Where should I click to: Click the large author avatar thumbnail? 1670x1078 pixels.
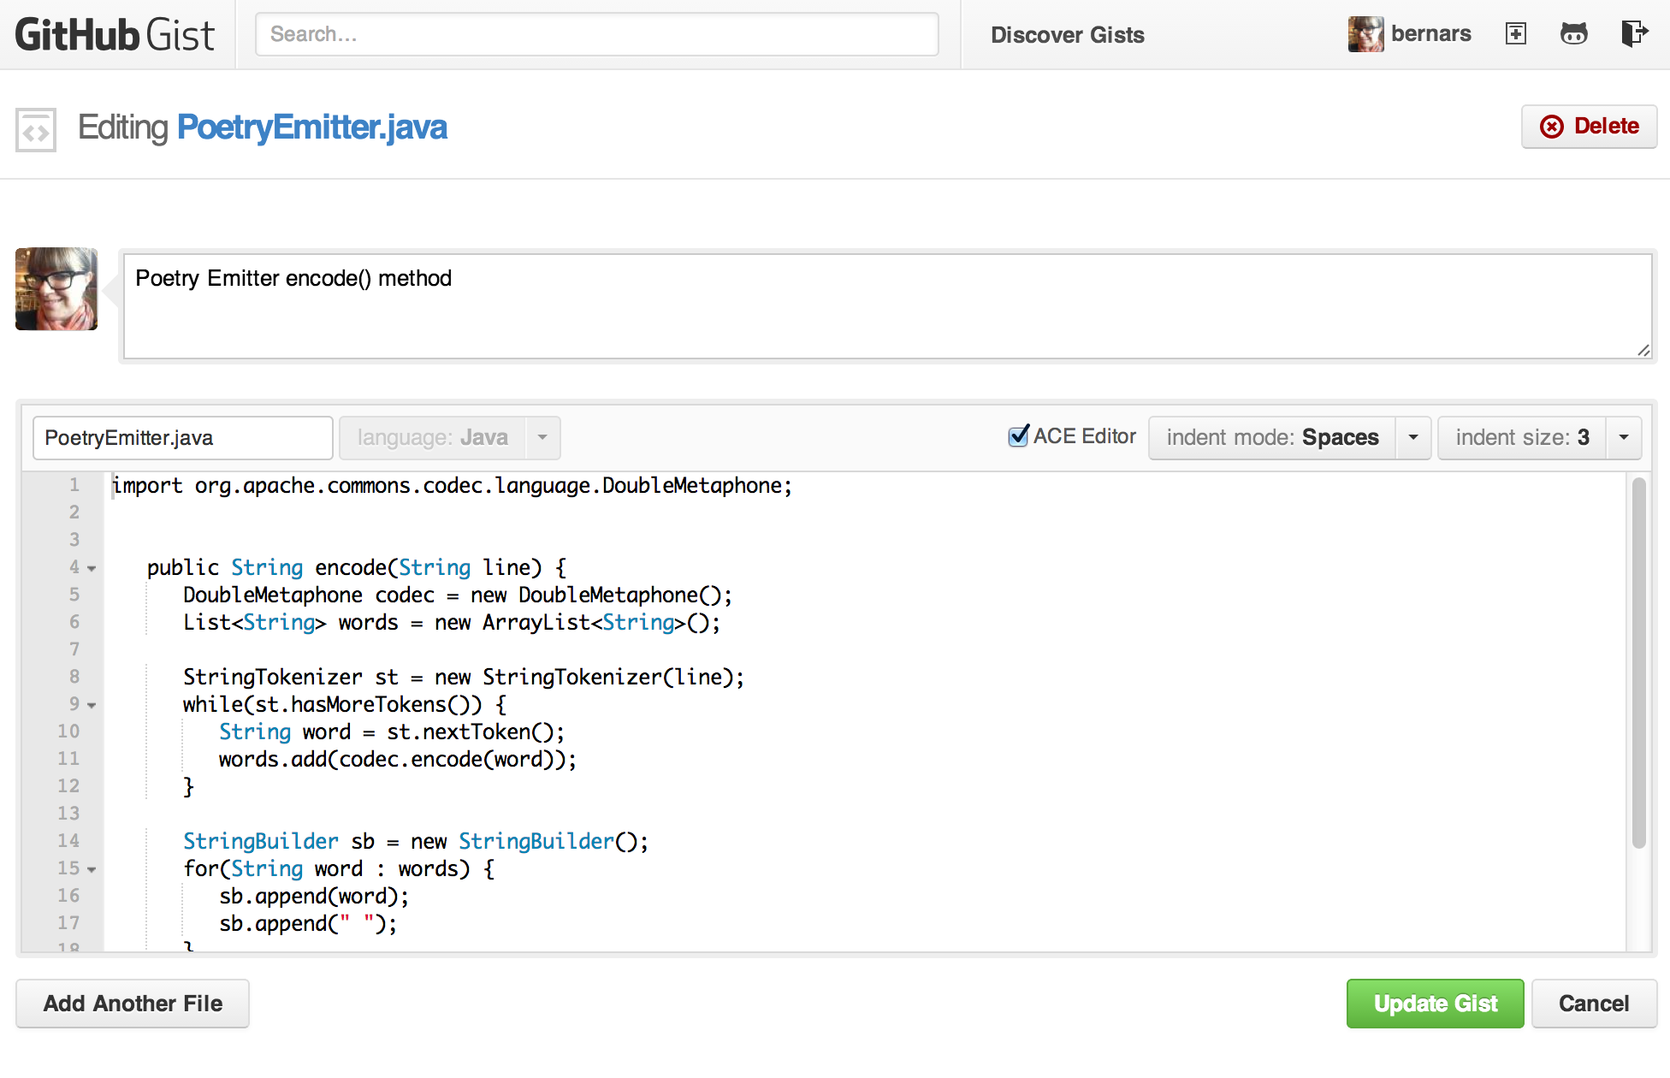pos(56,289)
